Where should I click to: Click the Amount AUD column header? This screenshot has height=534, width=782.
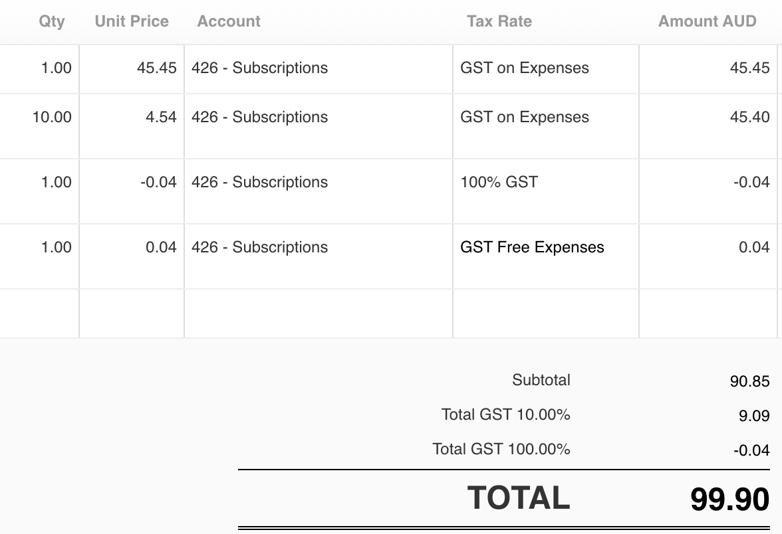click(708, 21)
